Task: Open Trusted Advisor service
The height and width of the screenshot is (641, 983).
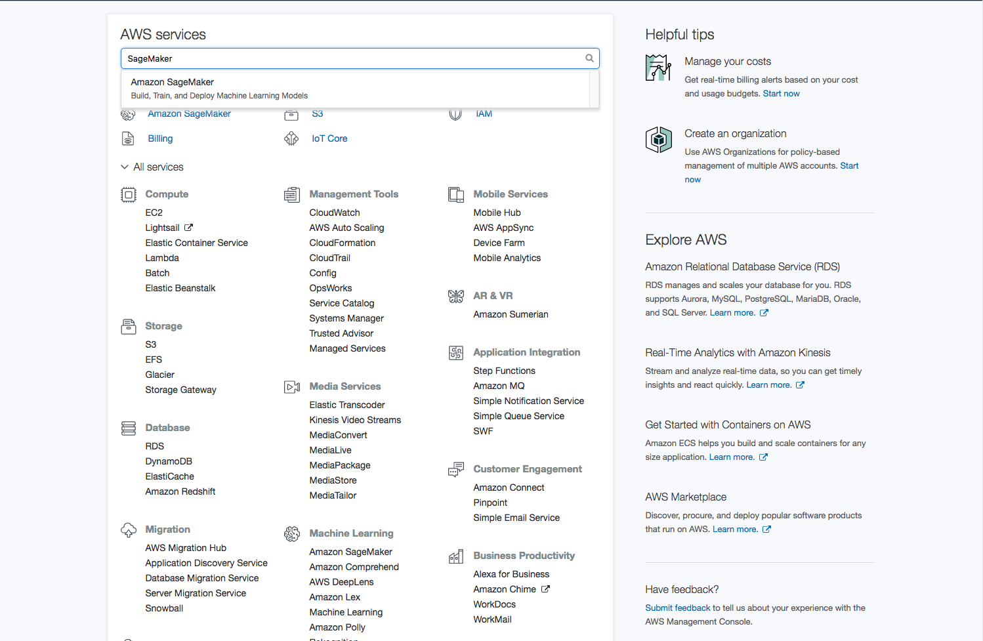Action: [x=341, y=333]
